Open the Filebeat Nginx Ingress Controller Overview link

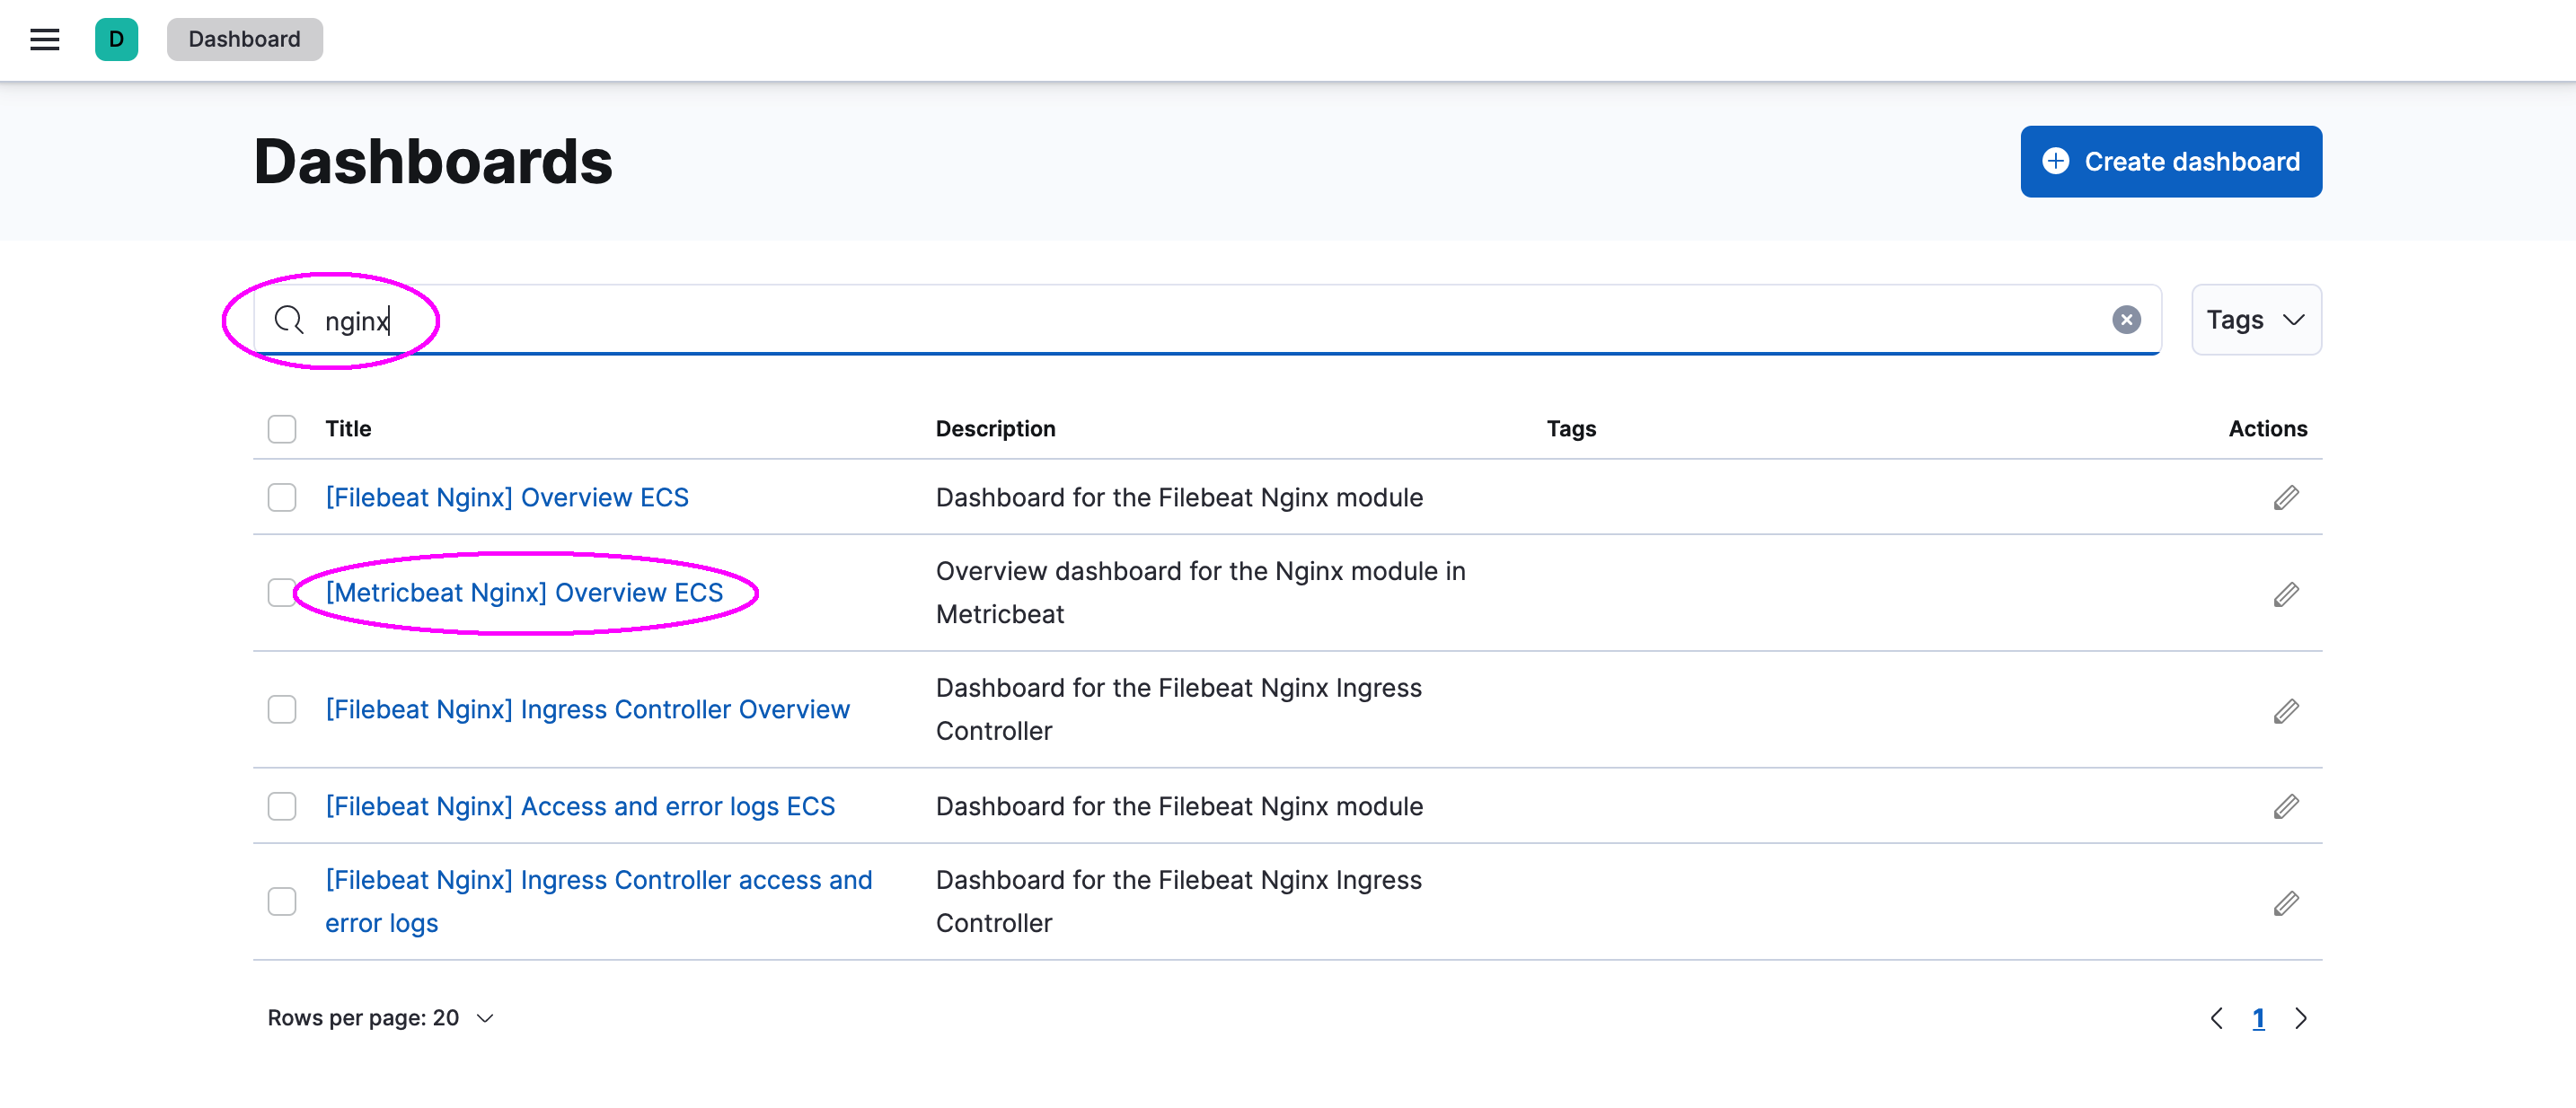(x=587, y=709)
